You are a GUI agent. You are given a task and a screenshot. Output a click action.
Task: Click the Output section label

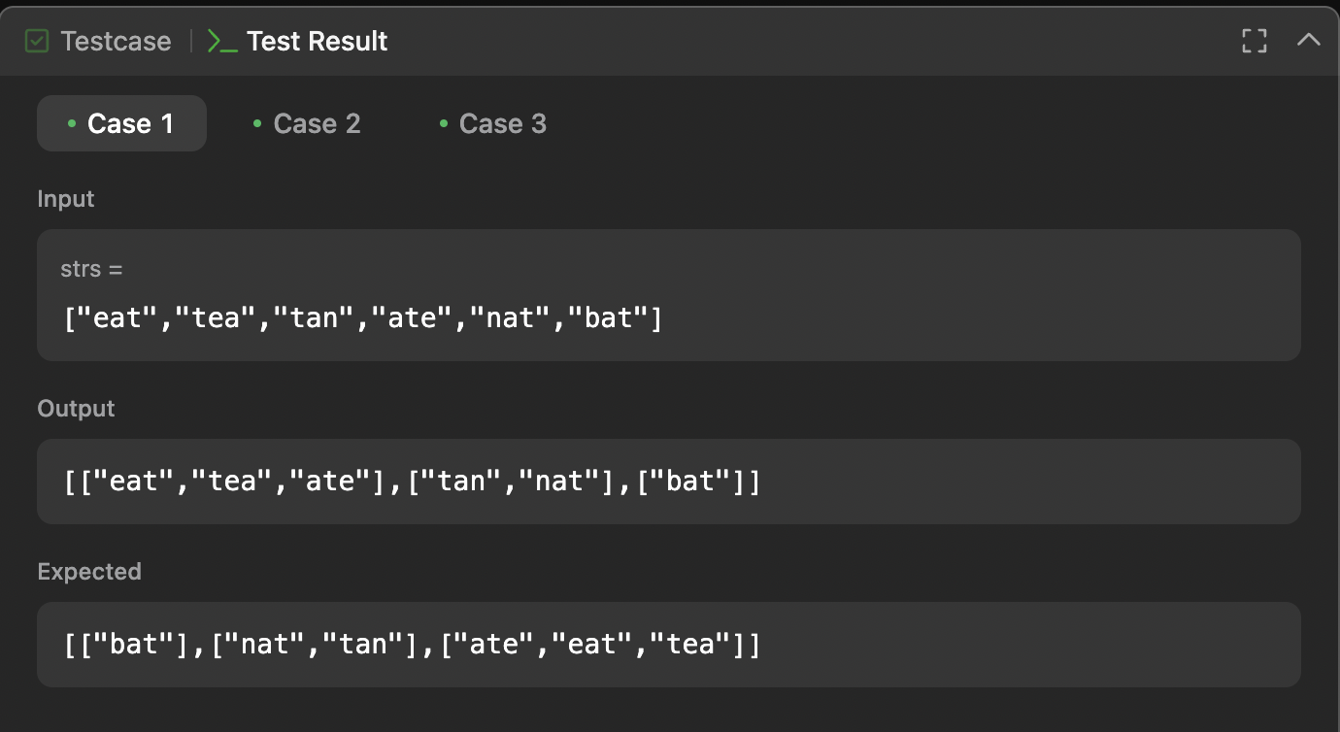[76, 409]
